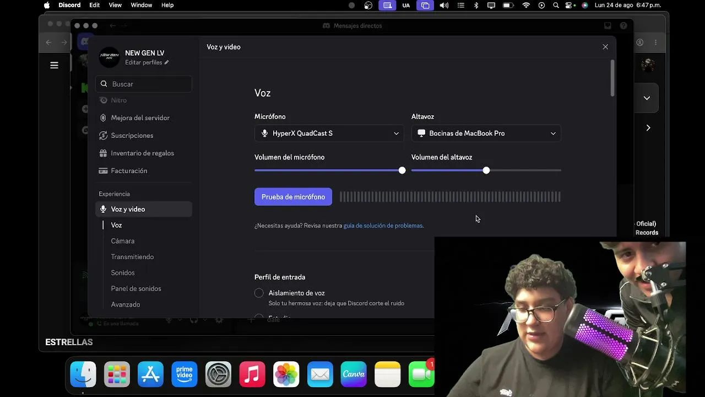Click the Volumen del altavoz slider handle
The image size is (705, 397).
point(486,170)
